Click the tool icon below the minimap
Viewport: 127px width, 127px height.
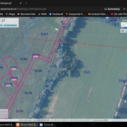click(x=123, y=31)
